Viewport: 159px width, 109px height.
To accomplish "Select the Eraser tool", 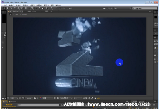I will click(x=43, y=8).
